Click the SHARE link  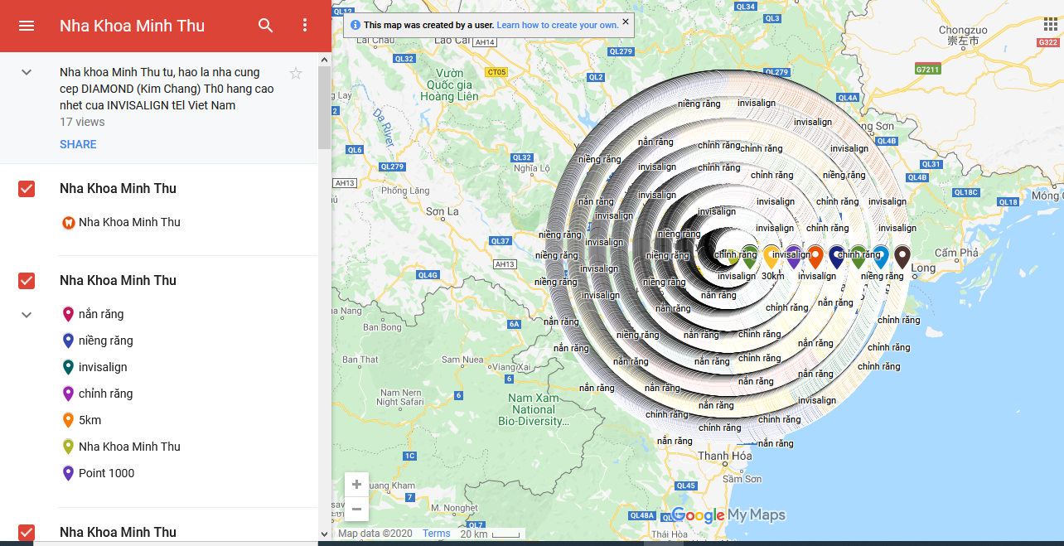tap(78, 144)
